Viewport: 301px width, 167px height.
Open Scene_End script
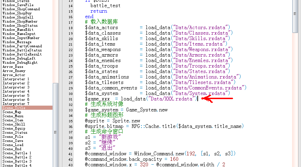coord(12,149)
